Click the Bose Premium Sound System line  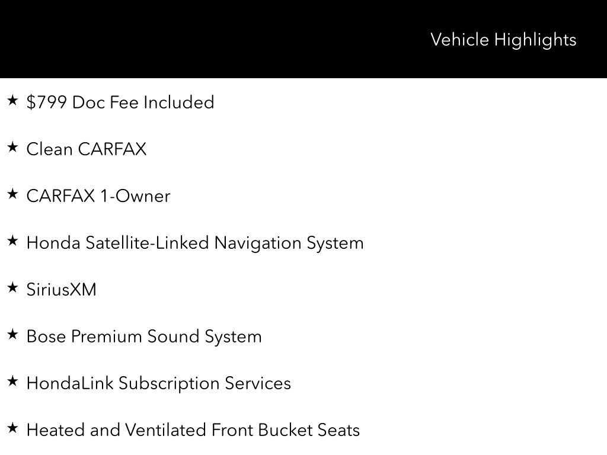click(x=144, y=337)
